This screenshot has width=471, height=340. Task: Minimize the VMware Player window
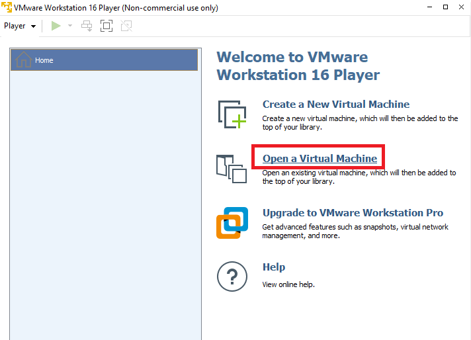[x=430, y=7]
